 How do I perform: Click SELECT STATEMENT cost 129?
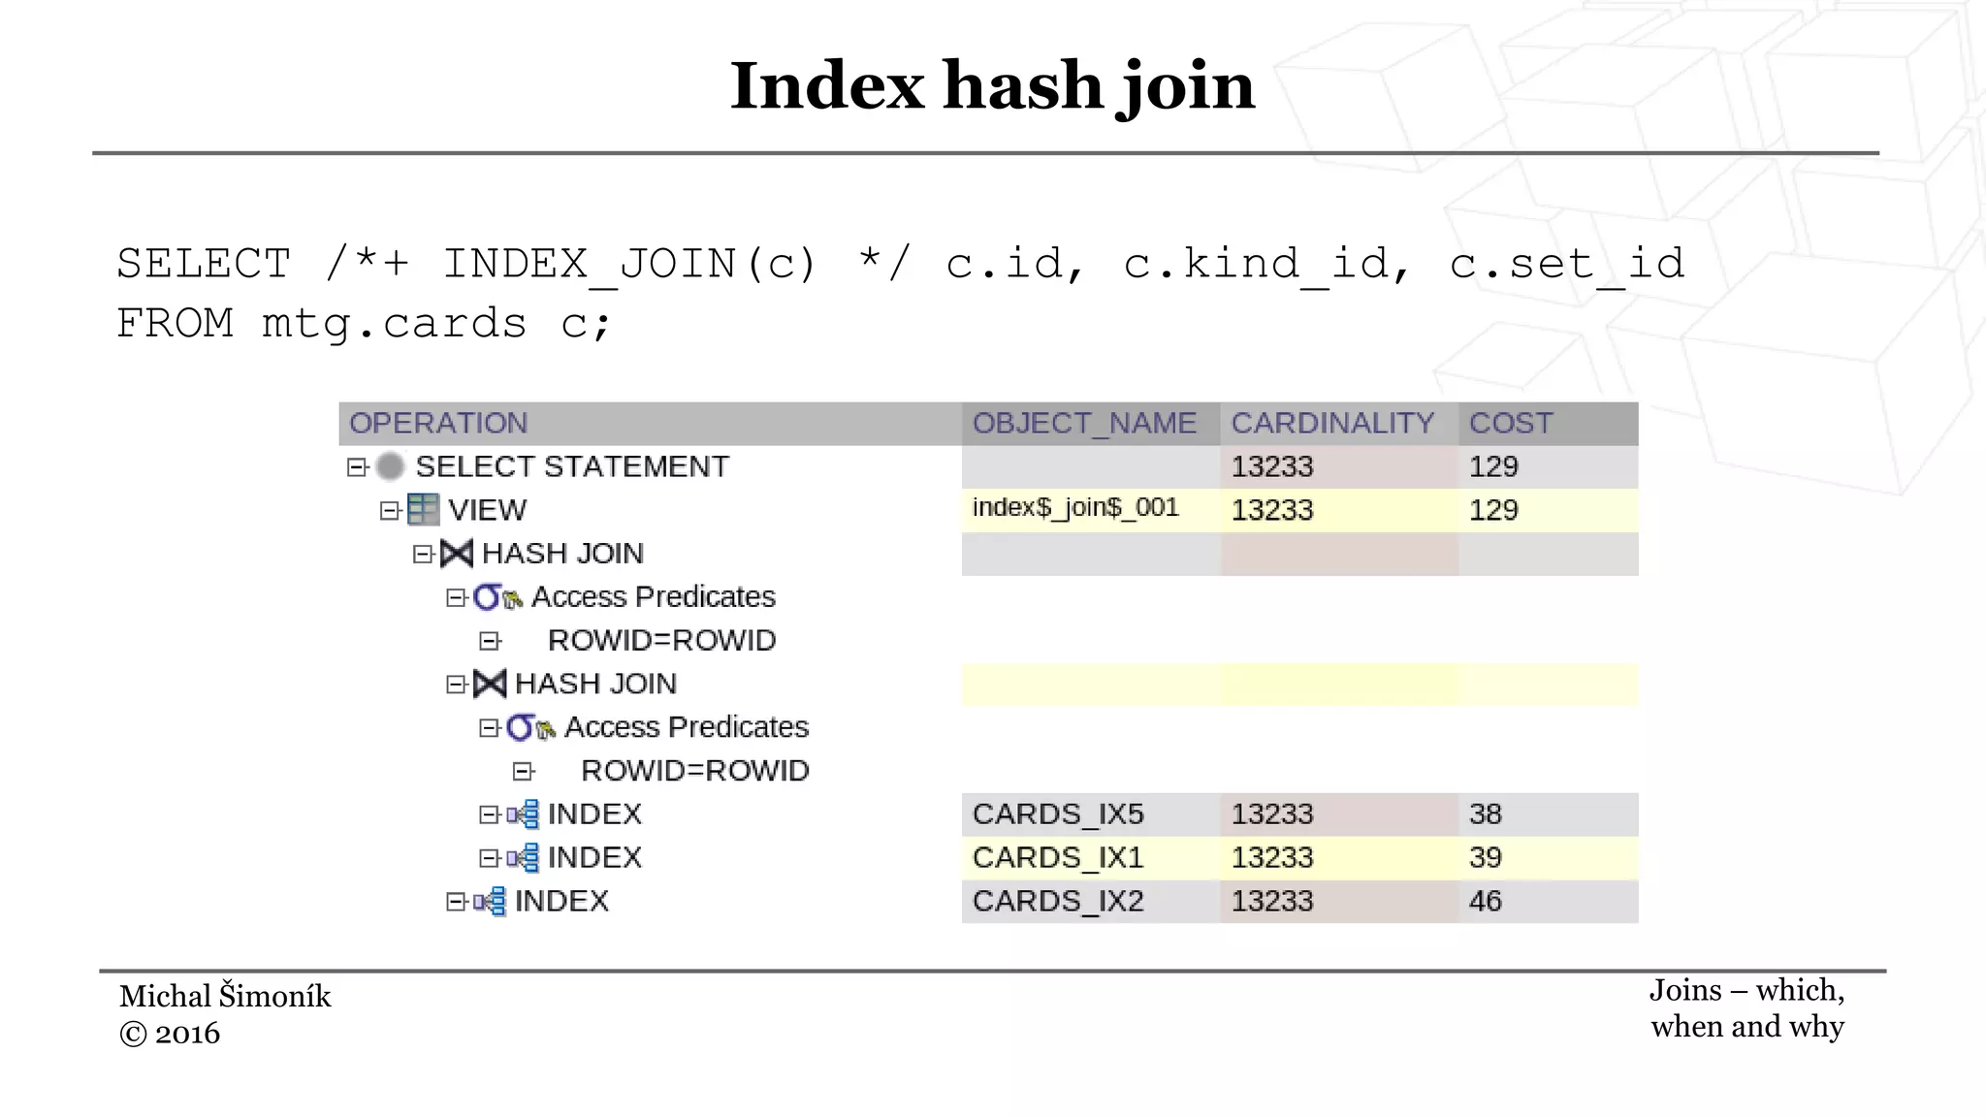[x=1493, y=467]
